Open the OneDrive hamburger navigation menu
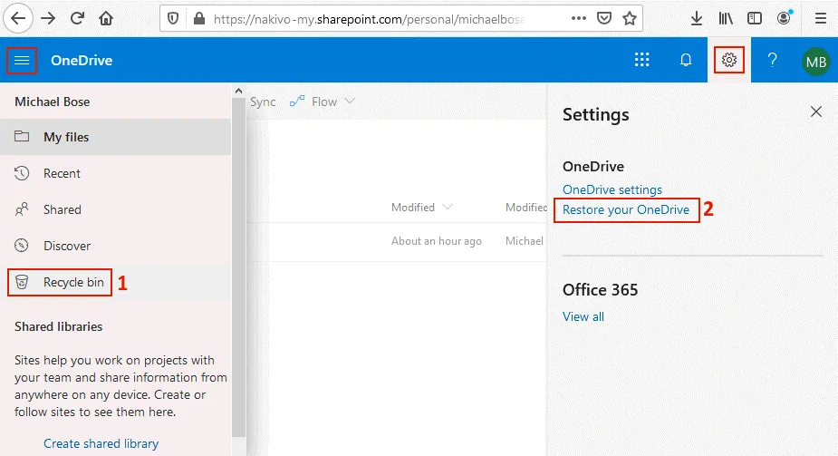Image resolution: width=838 pixels, height=456 pixels. [x=22, y=61]
